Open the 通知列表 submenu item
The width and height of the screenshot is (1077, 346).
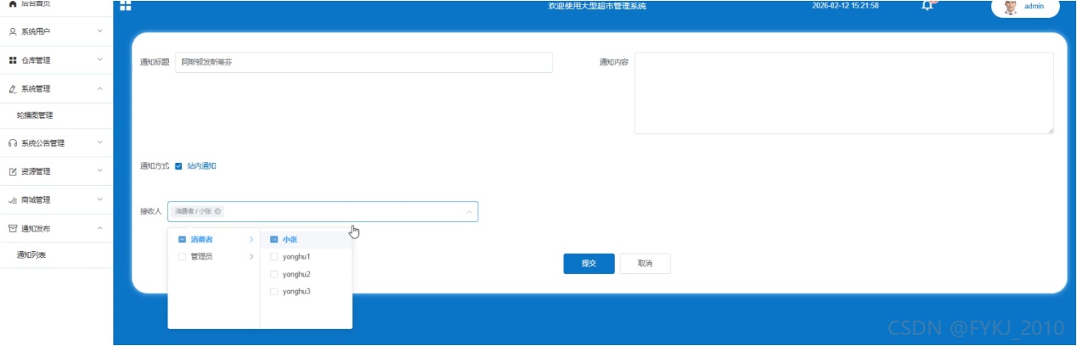[56, 254]
